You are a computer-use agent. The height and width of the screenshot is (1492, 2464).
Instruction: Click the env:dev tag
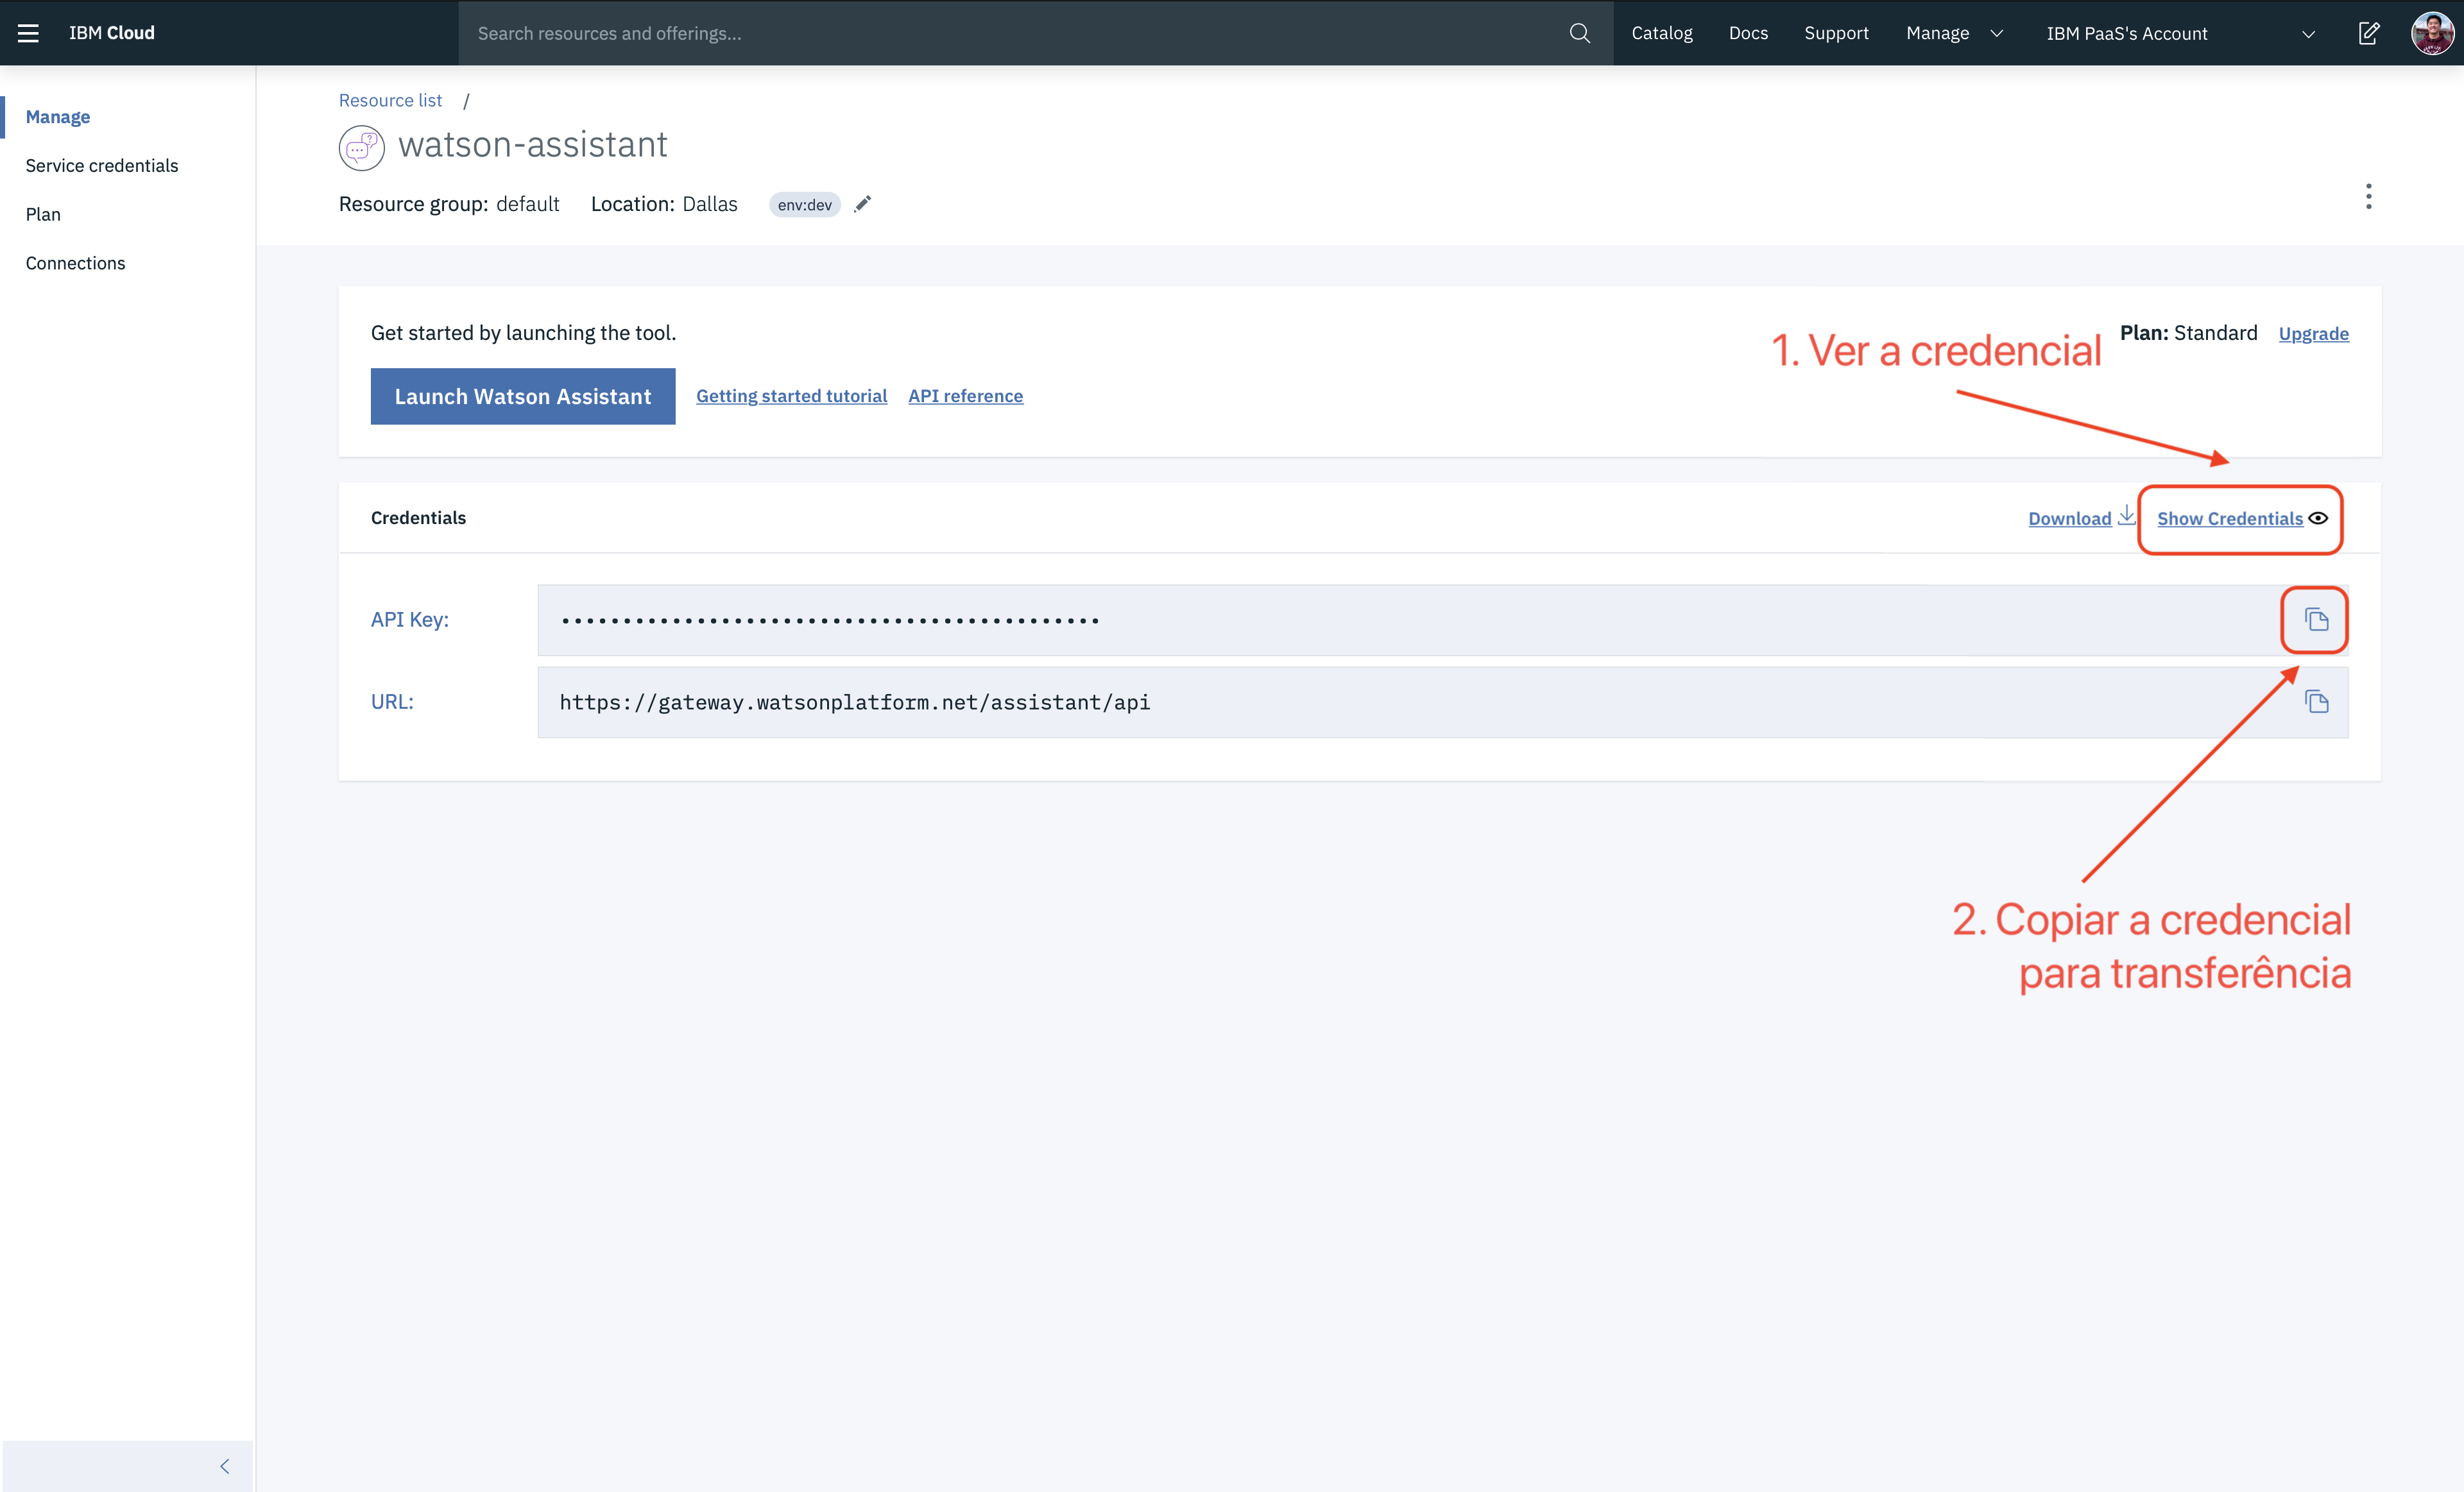pos(804,205)
